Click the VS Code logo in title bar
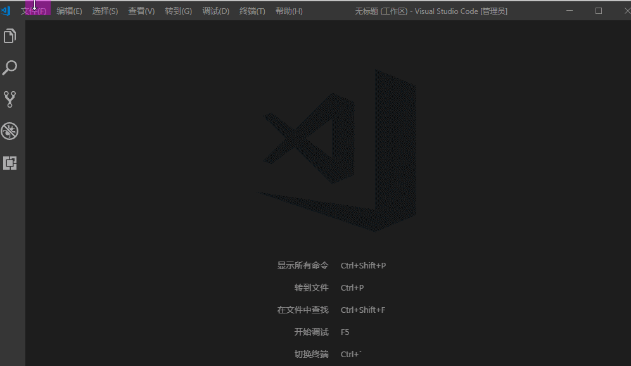Image resolution: width=631 pixels, height=366 pixels. (x=6, y=11)
